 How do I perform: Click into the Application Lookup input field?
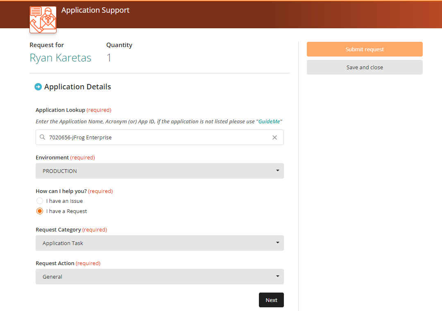(159, 137)
